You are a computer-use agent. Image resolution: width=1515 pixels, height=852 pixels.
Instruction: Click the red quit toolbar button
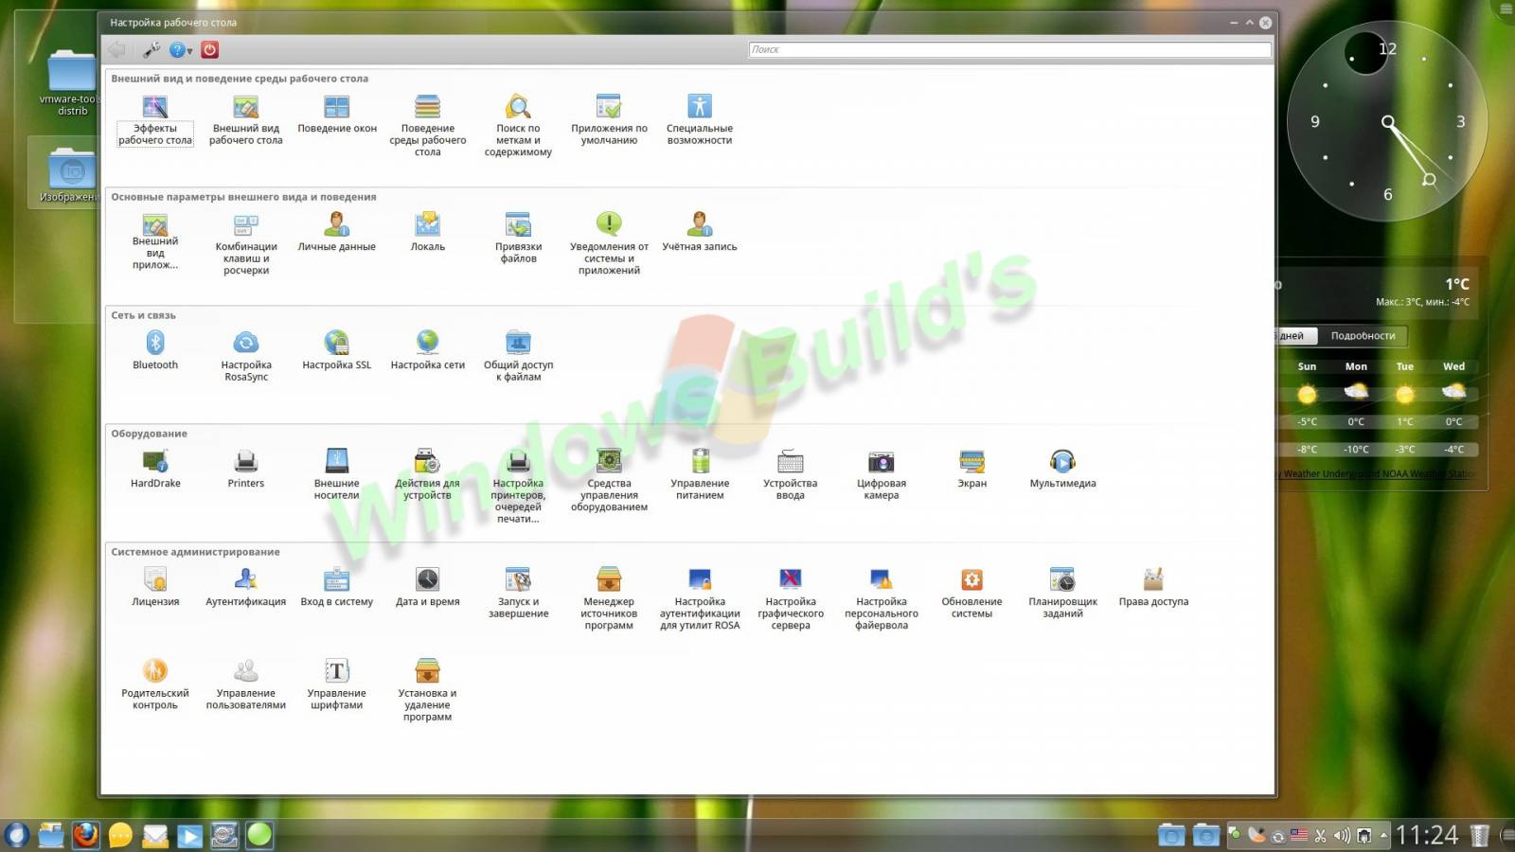(210, 50)
